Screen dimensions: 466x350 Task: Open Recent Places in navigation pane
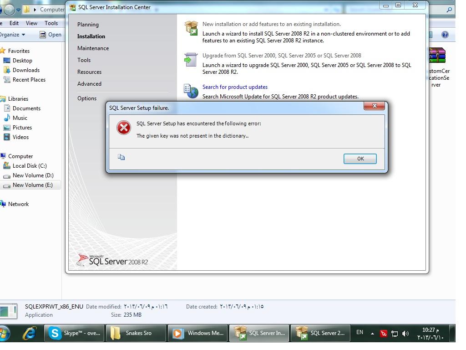29,79
